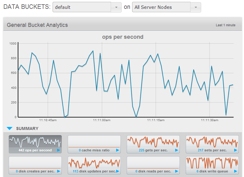Viewport: 244px width, 177px height.
Task: Click play arrow on ops per second tile
Action: [x=58, y=150]
